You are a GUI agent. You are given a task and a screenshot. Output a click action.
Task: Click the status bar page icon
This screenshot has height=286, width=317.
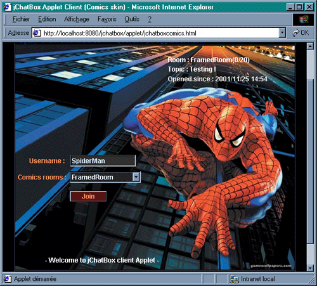click(x=7, y=279)
